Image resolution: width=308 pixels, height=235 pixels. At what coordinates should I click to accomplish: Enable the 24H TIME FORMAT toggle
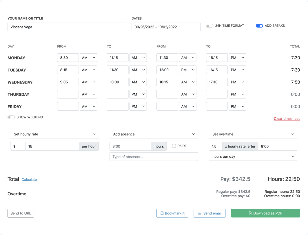click(x=209, y=25)
